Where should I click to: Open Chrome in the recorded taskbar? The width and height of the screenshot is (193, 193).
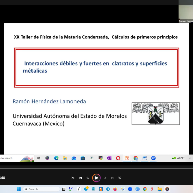point(136,158)
